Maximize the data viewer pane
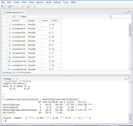The image size is (133, 126). (x=129, y=12)
